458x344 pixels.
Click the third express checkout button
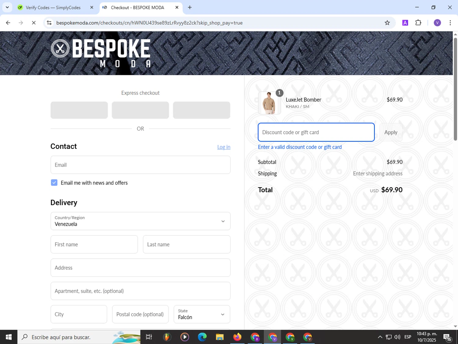click(202, 110)
